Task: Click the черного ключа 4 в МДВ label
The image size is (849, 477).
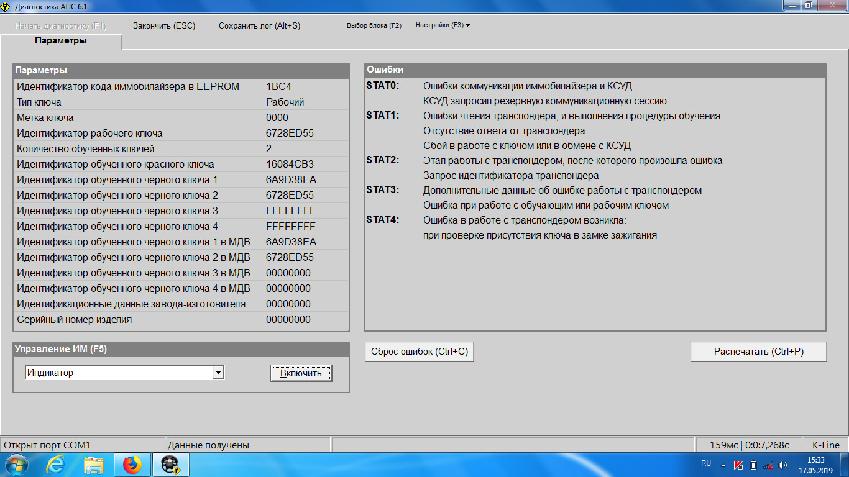Action: click(134, 289)
